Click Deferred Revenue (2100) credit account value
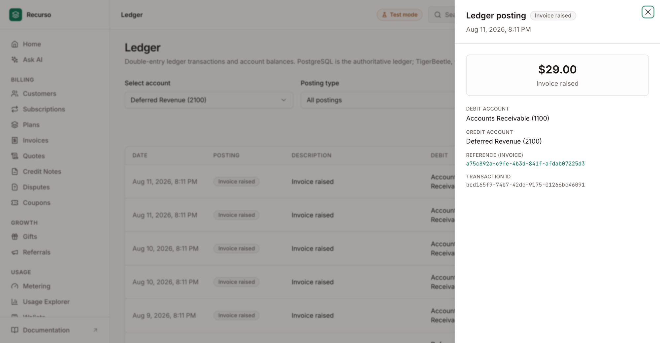 [x=504, y=141]
